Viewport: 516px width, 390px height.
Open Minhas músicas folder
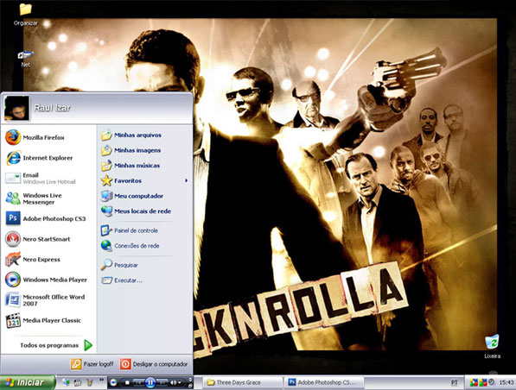point(131,166)
